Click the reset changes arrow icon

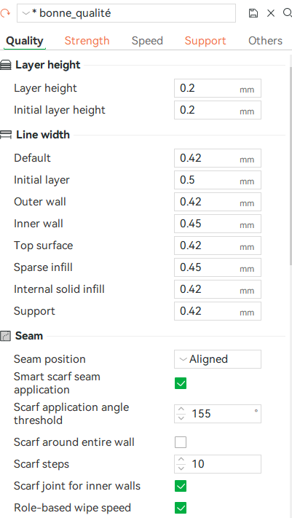(x=5, y=13)
